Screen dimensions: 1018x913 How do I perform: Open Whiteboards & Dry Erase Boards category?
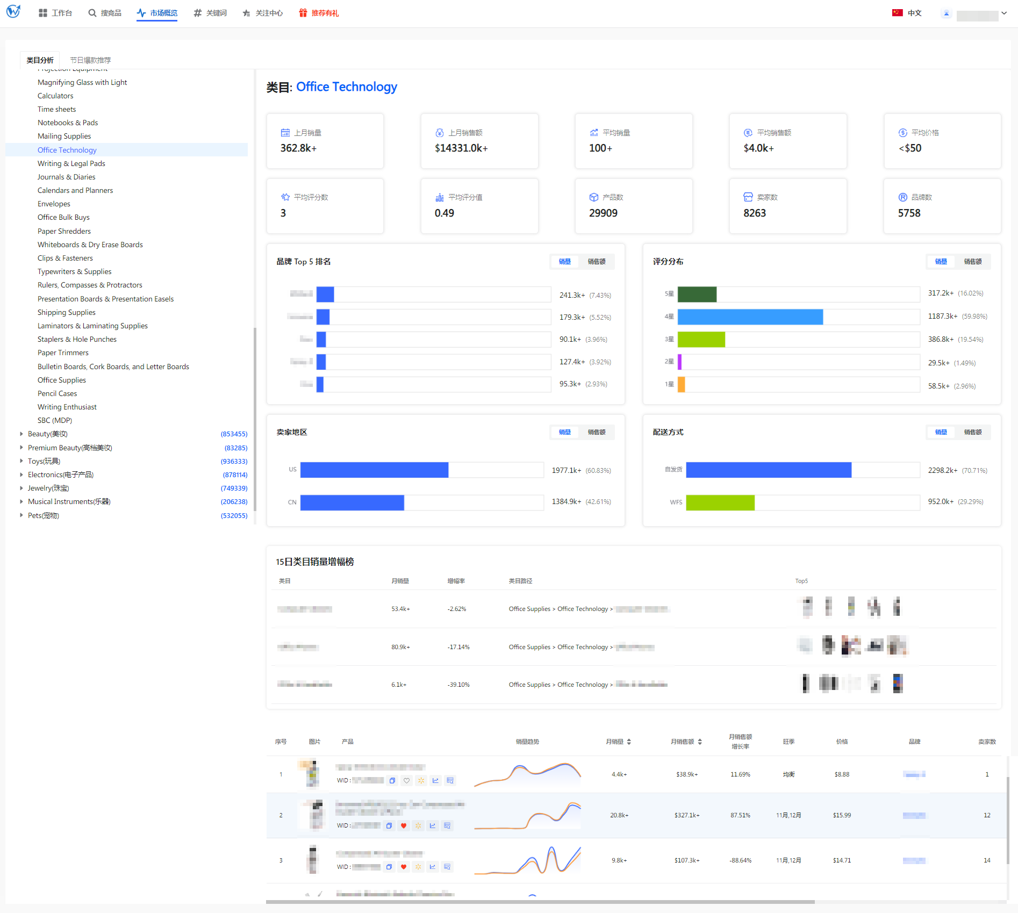[x=90, y=245]
